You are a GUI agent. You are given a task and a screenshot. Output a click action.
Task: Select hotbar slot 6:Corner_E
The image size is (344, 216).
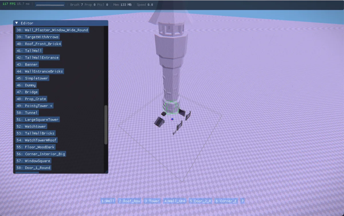[x=226, y=201]
